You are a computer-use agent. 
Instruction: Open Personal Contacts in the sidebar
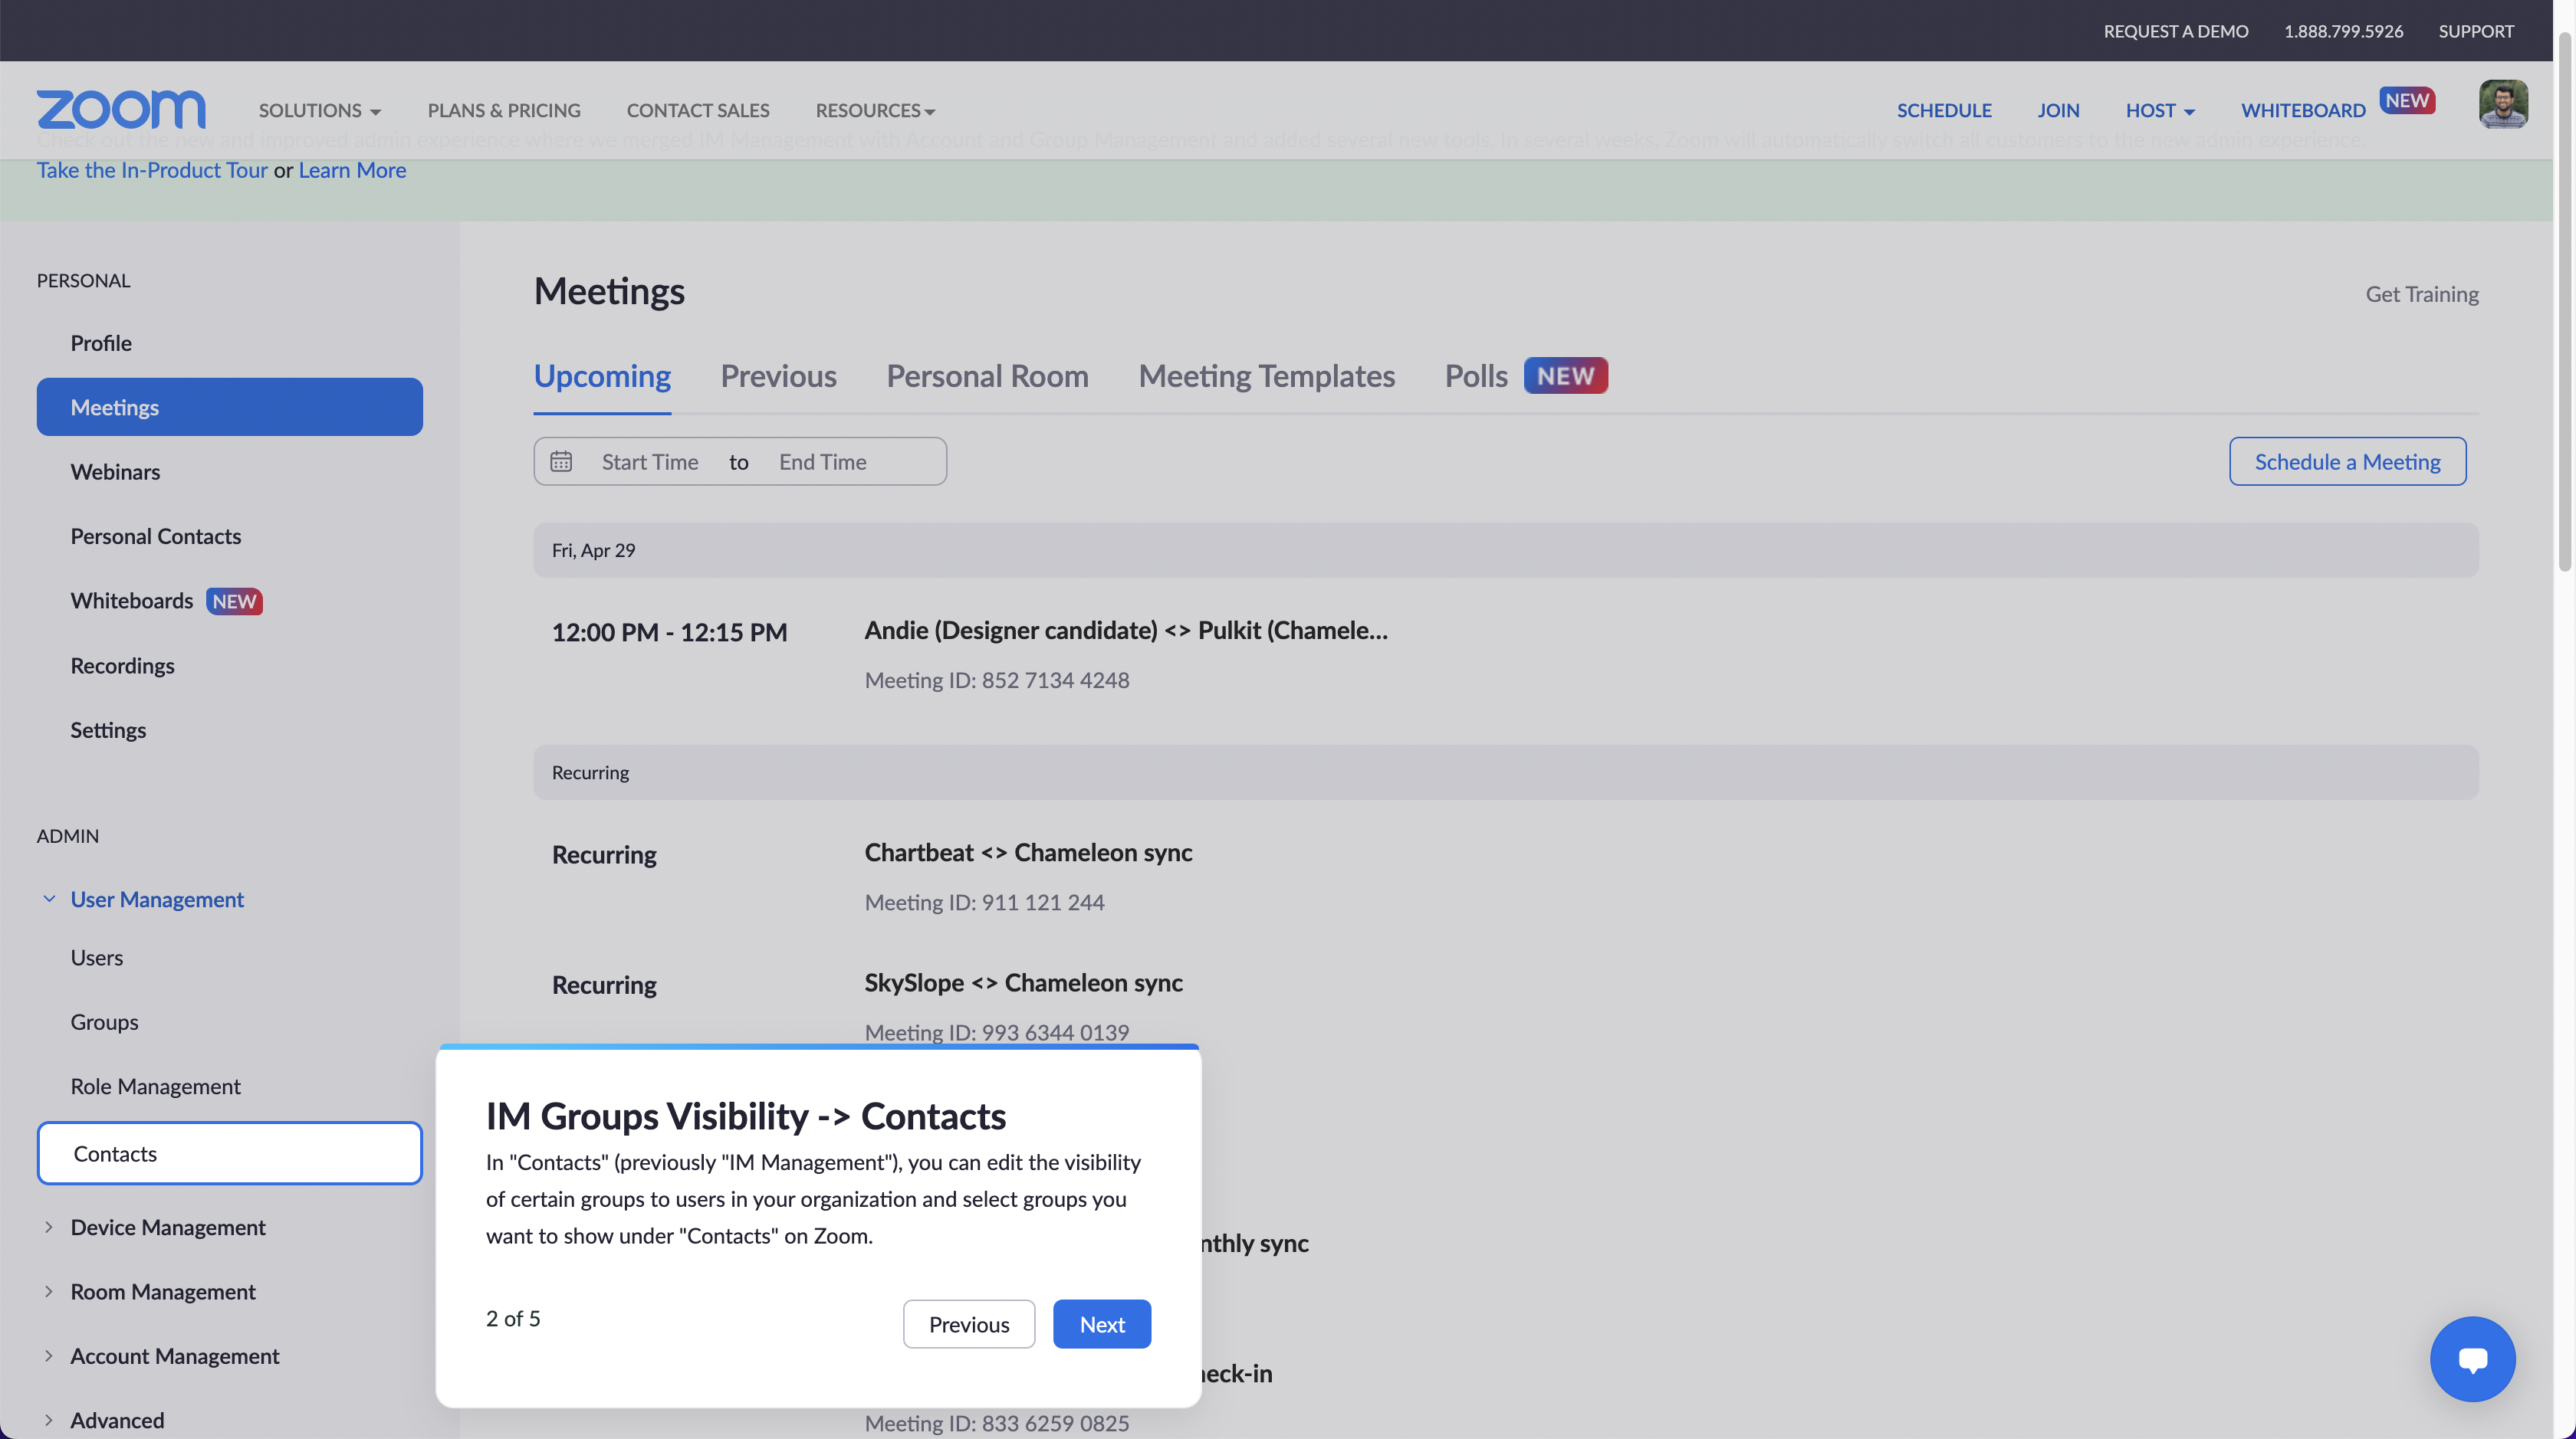click(x=155, y=536)
